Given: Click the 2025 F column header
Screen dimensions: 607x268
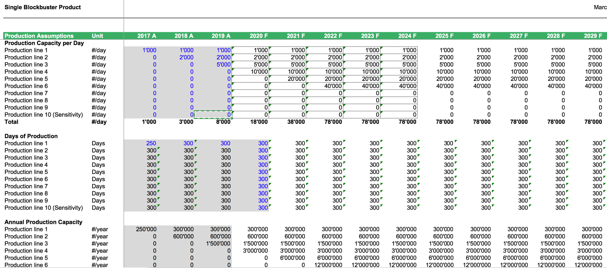Looking at the screenshot, I should 444,36.
